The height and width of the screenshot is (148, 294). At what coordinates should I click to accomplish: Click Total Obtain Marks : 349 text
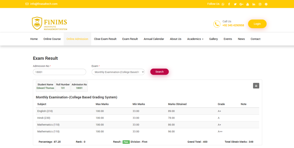(x=239, y=142)
